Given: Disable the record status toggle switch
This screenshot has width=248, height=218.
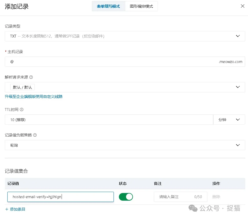Looking at the screenshot, I should [x=126, y=197].
